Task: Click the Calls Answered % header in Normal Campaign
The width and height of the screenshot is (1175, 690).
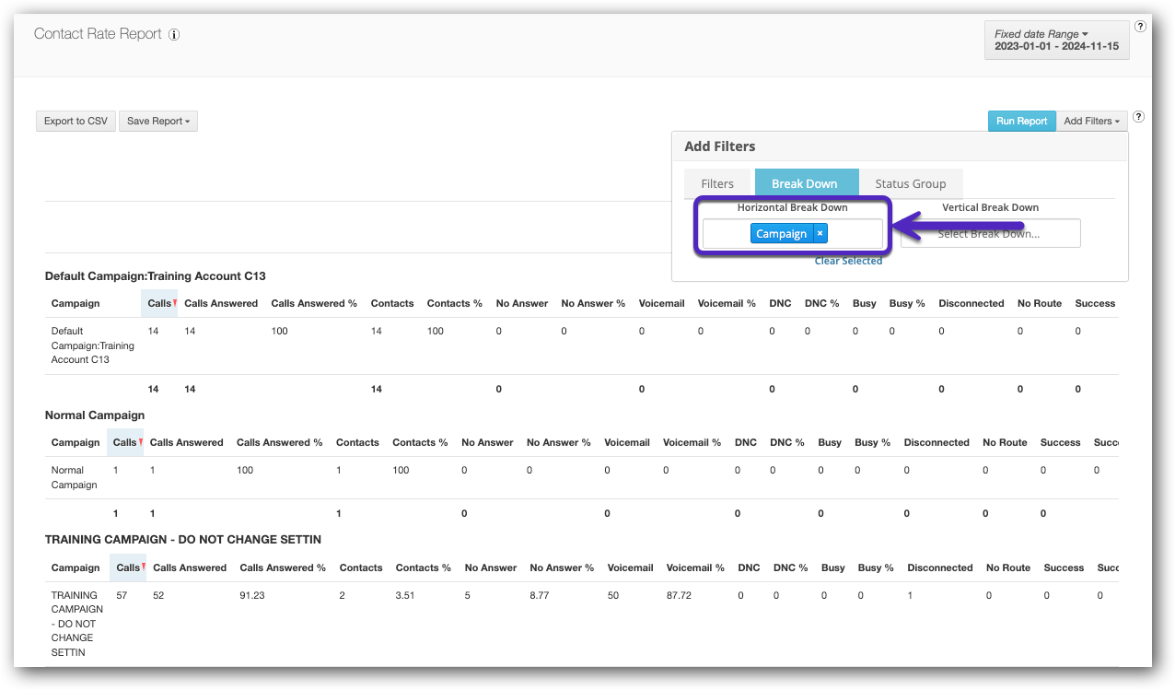Action: [279, 442]
